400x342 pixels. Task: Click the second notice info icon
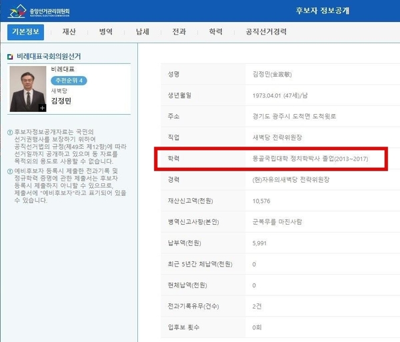tap(9, 171)
